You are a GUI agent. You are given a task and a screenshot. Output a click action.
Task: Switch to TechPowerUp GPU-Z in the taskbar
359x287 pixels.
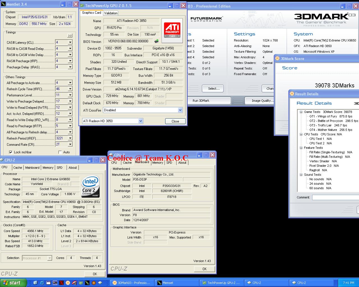tap(222, 283)
